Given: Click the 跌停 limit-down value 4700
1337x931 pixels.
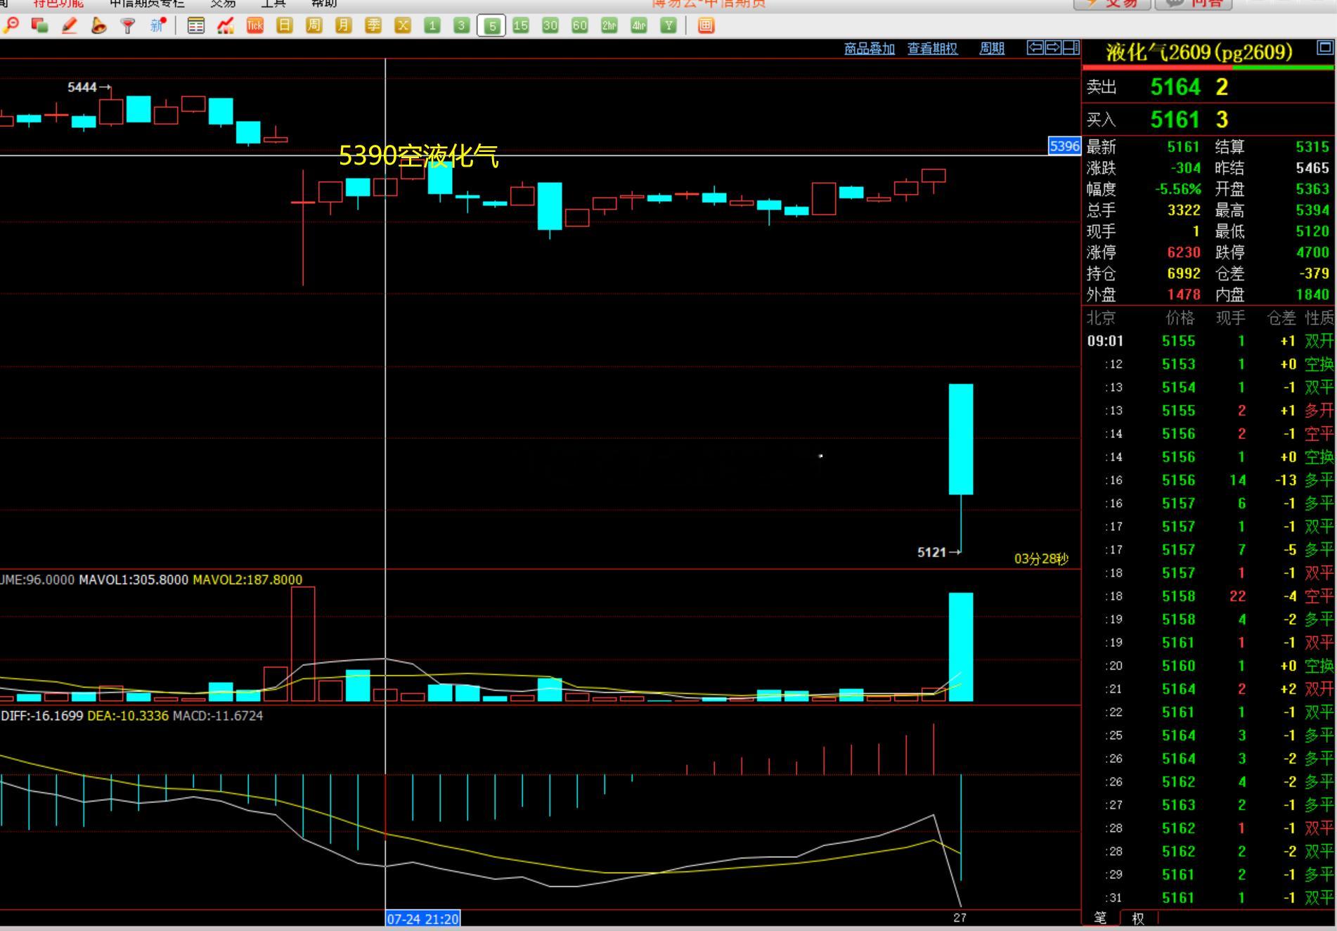Looking at the screenshot, I should tap(1312, 252).
